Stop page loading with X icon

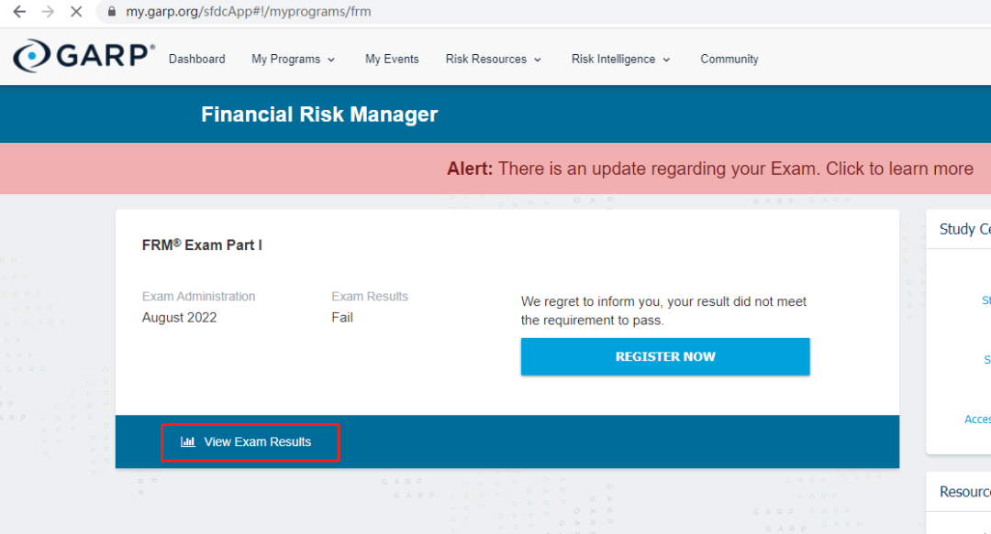76,11
